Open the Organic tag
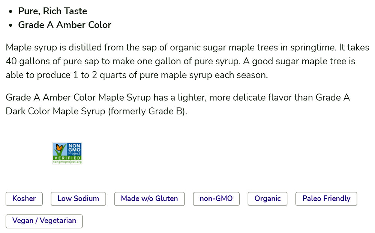 pos(267,199)
